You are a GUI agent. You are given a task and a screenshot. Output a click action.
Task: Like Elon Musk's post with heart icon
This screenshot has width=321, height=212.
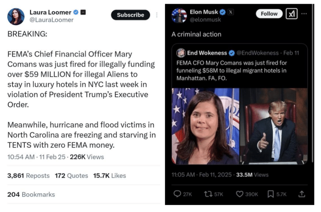click(x=240, y=194)
